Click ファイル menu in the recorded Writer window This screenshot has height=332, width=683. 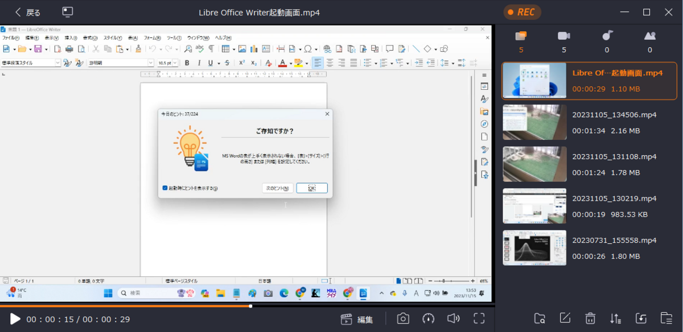(11, 38)
